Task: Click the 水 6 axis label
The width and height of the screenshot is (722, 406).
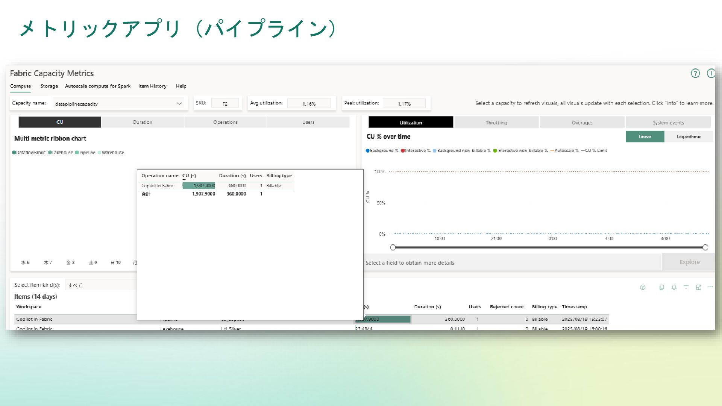Action: tap(25, 263)
